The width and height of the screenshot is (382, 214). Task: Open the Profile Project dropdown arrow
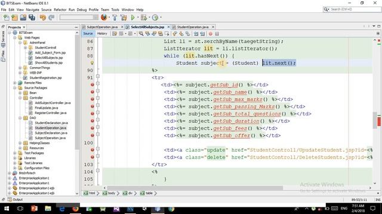pyautogui.click(x=161, y=17)
